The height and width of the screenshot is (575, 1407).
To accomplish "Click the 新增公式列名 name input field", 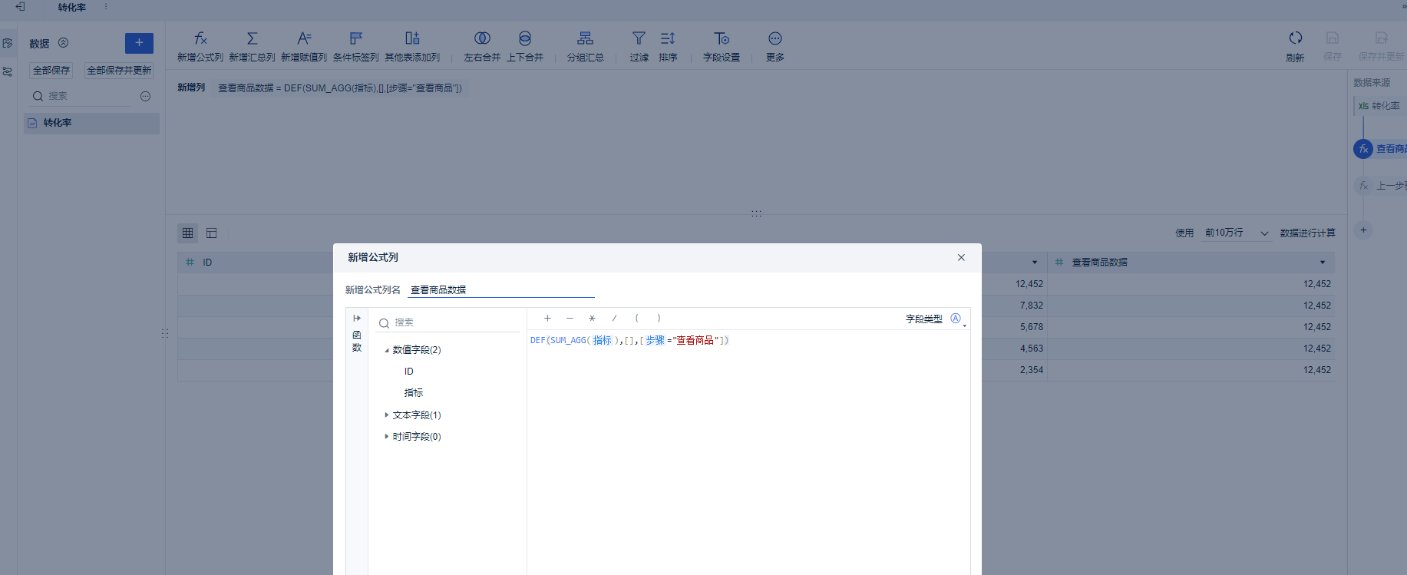I will point(501,289).
